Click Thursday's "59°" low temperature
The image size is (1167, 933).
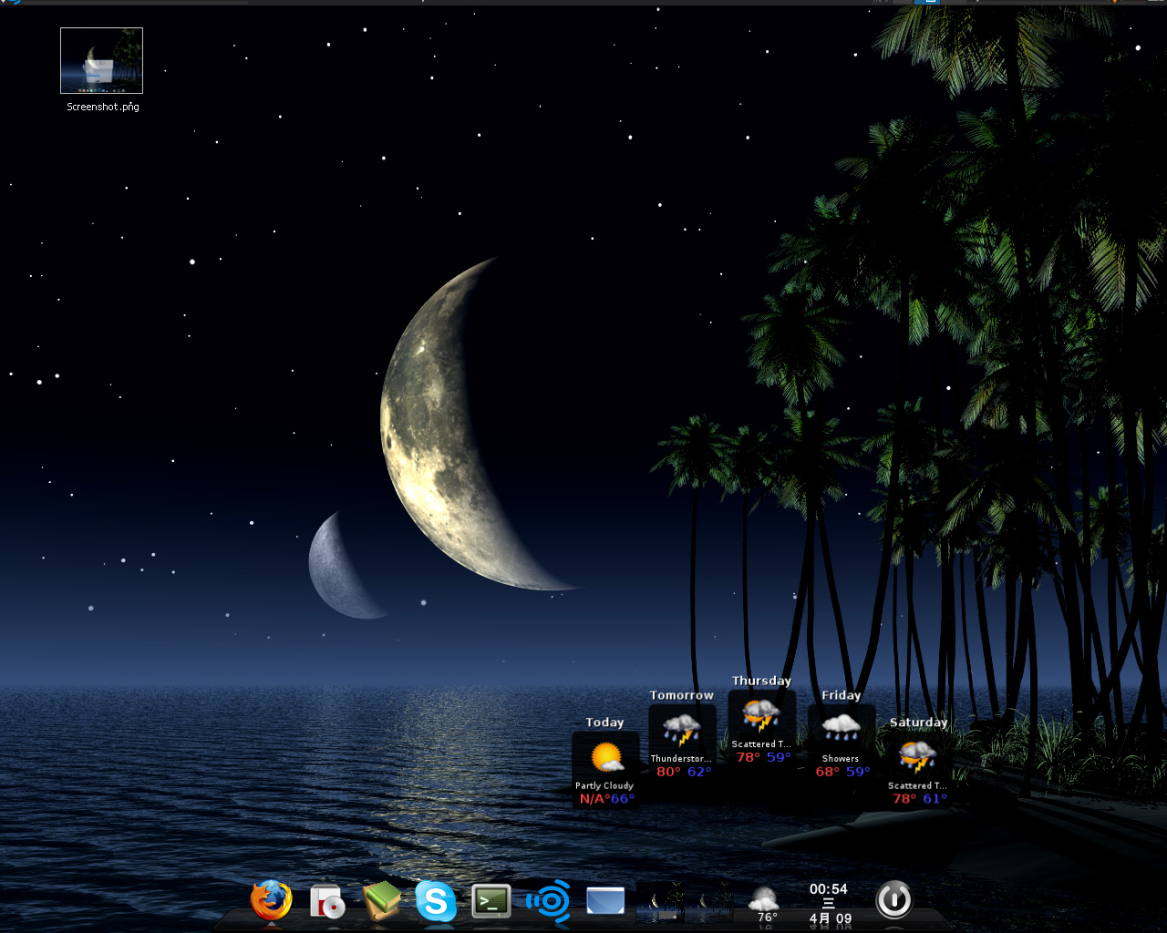(x=779, y=757)
